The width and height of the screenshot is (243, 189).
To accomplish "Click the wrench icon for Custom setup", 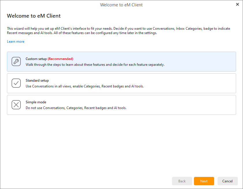I will pos(16,61).
